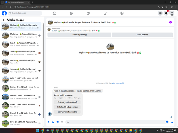178x133 pixels.
Task: Open the Marketplace storefront icon
Action: 105,13
